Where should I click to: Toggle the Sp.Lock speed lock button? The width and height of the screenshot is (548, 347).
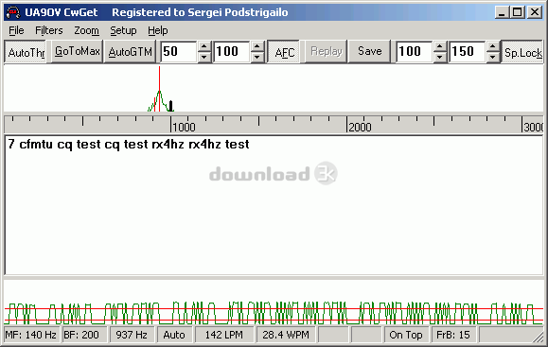click(522, 52)
